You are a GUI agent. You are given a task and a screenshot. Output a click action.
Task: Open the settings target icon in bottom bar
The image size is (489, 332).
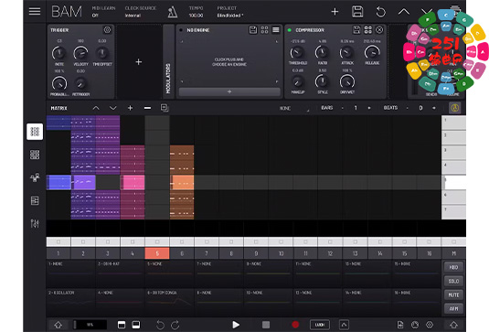(x=430, y=325)
